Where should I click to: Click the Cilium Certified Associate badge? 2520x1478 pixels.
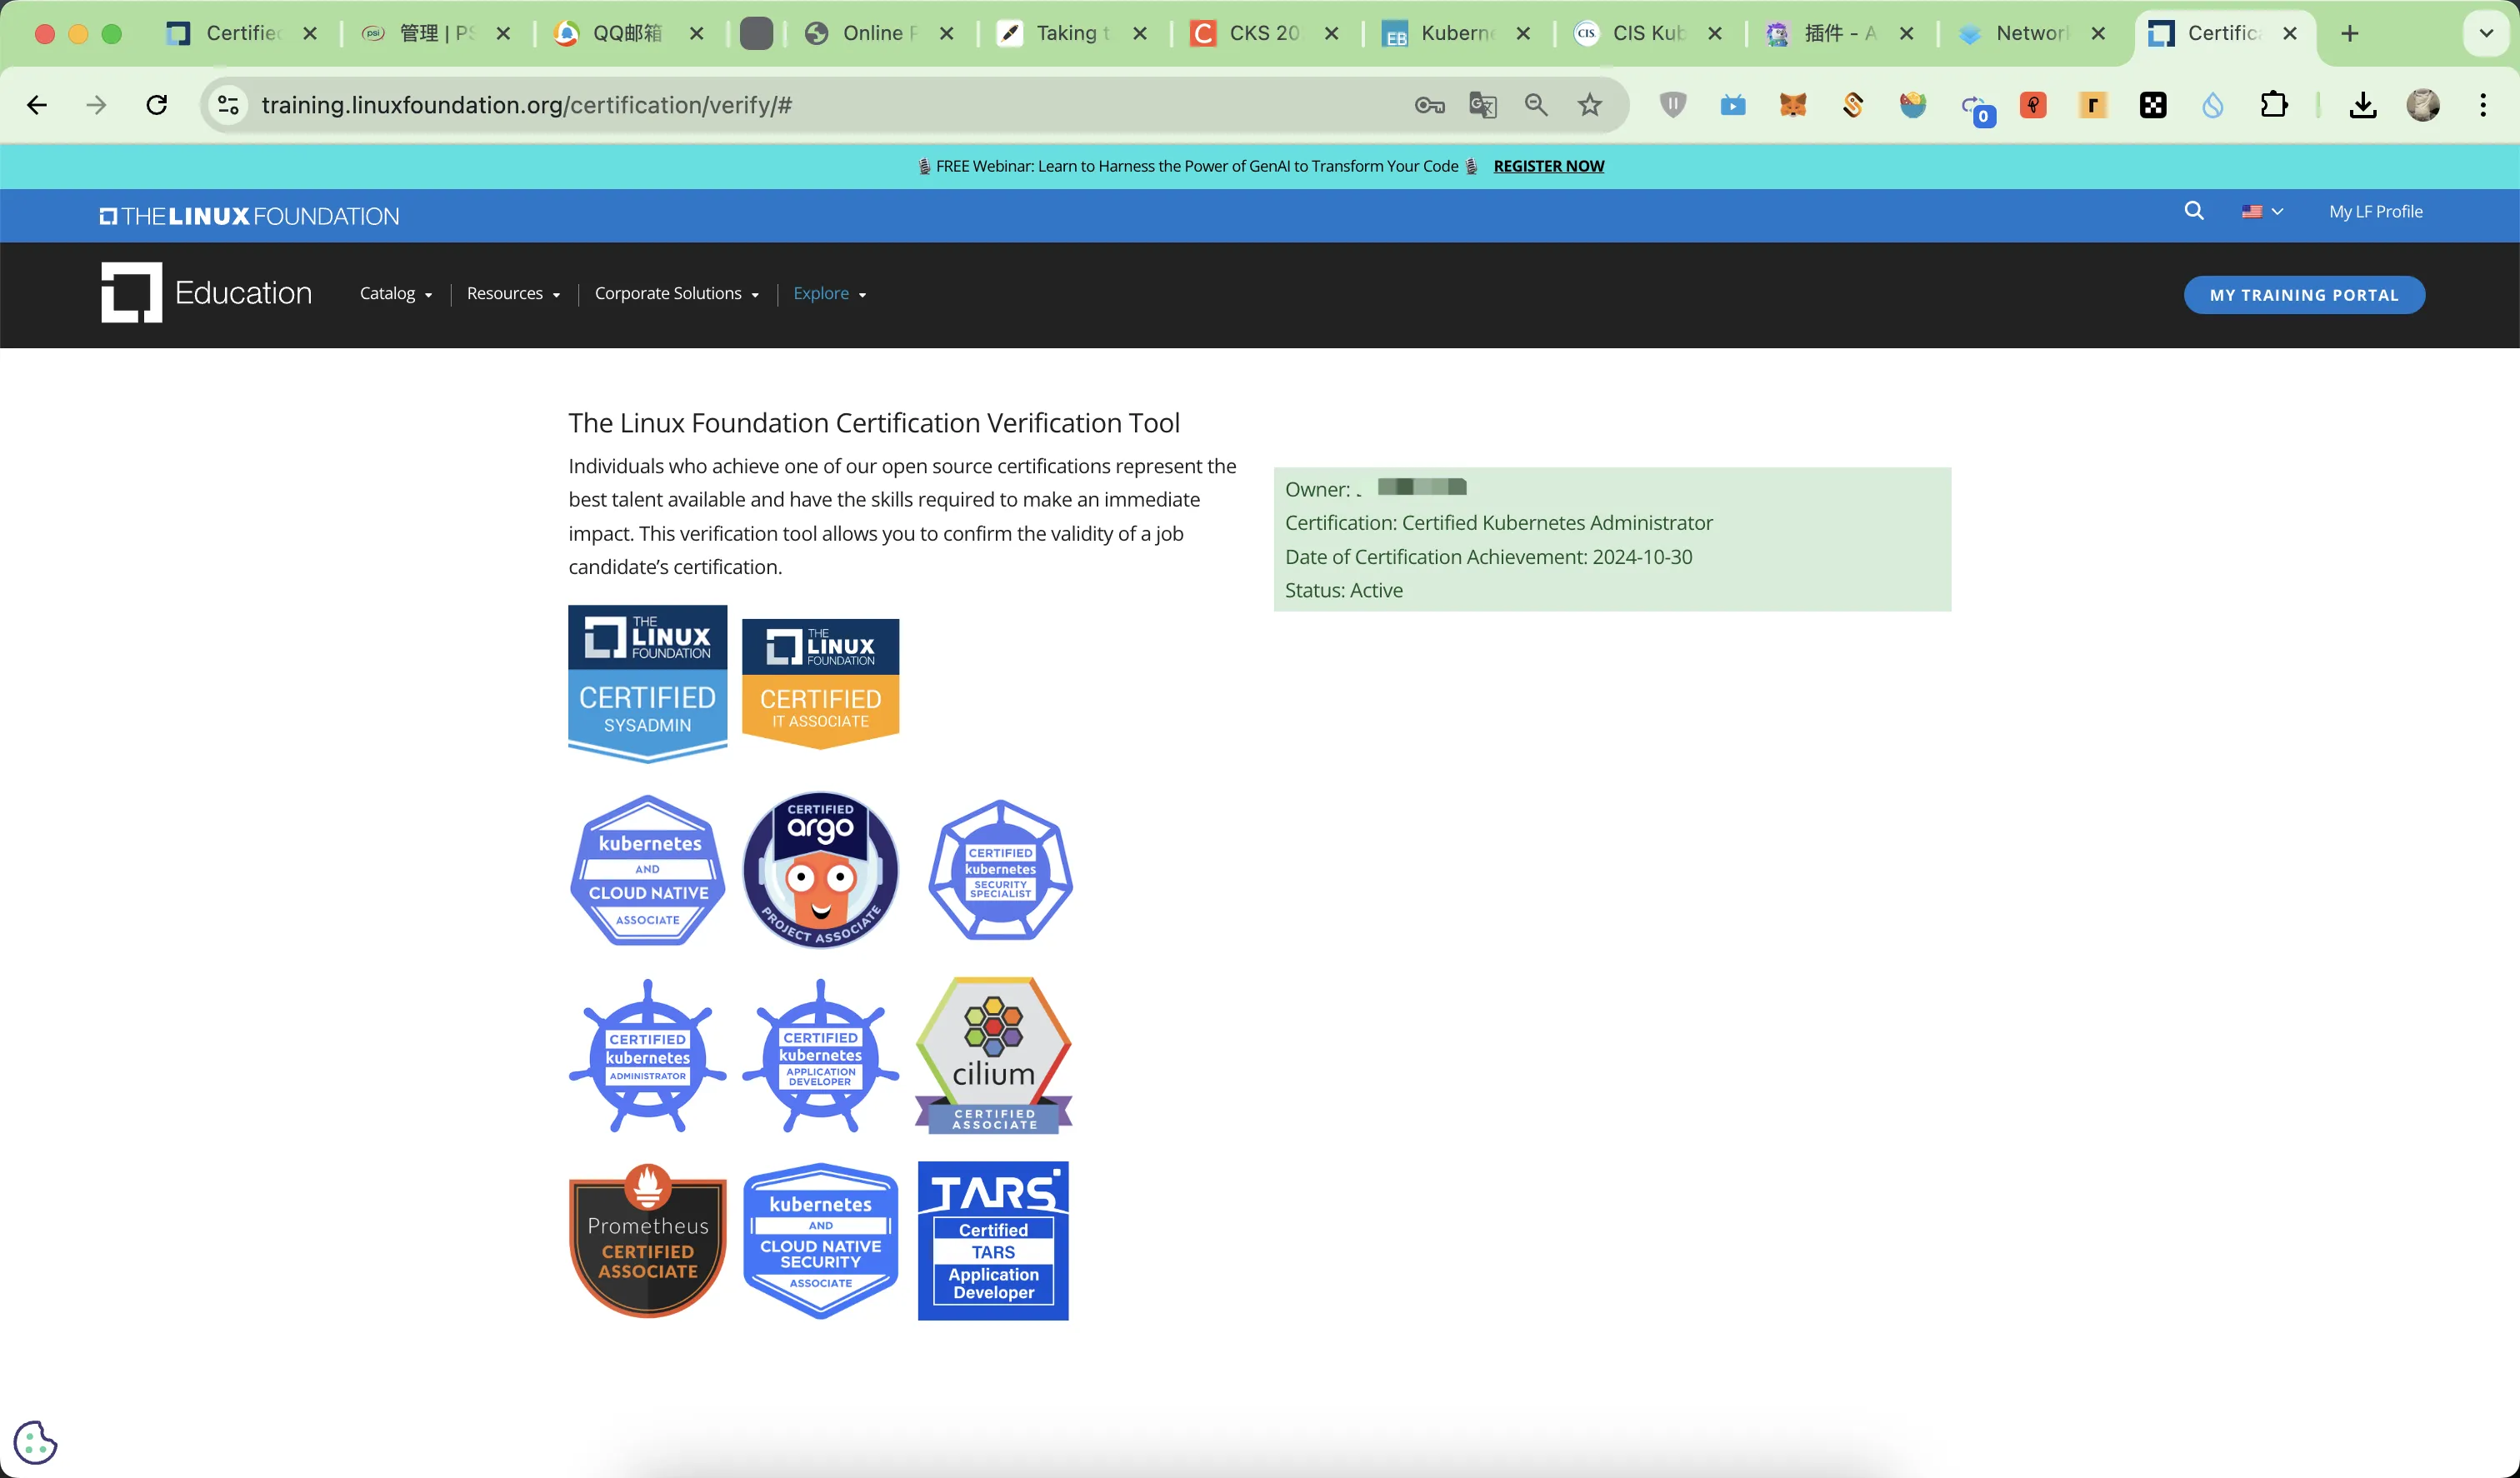993,1055
